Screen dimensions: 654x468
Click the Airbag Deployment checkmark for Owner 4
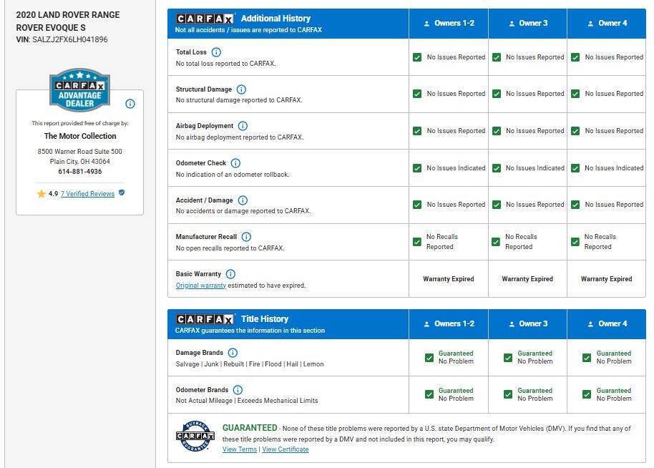pyautogui.click(x=575, y=131)
